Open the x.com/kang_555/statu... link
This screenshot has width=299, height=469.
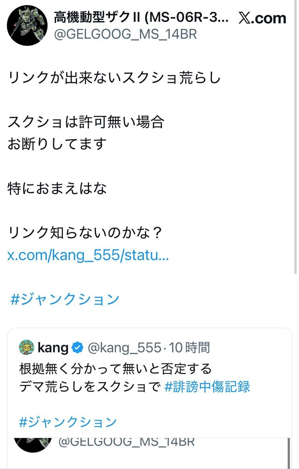tap(88, 256)
